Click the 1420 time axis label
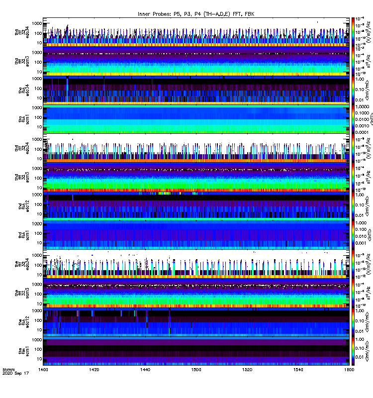The image size is (373, 398). (94, 370)
